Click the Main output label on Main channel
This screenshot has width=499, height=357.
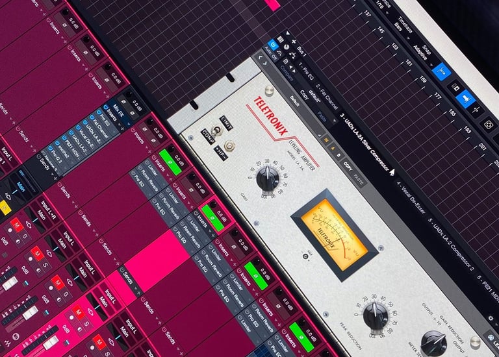pos(21,186)
